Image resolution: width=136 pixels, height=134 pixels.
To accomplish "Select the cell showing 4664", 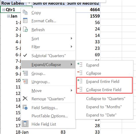I will click(95, 10).
